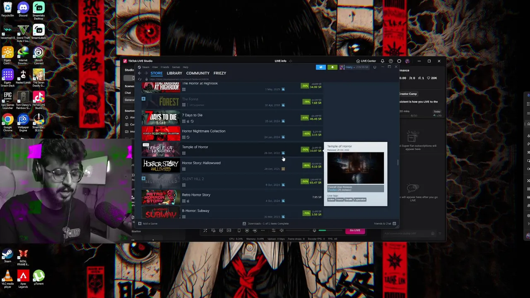530x298 pixels.
Task: Open The Forest search result
Action: point(232,102)
